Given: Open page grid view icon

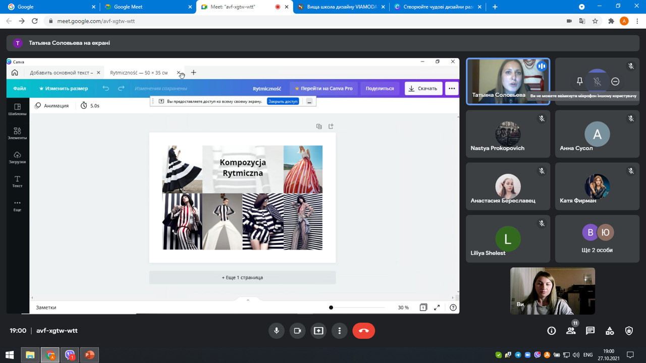Looking at the screenshot, I should click(423, 308).
